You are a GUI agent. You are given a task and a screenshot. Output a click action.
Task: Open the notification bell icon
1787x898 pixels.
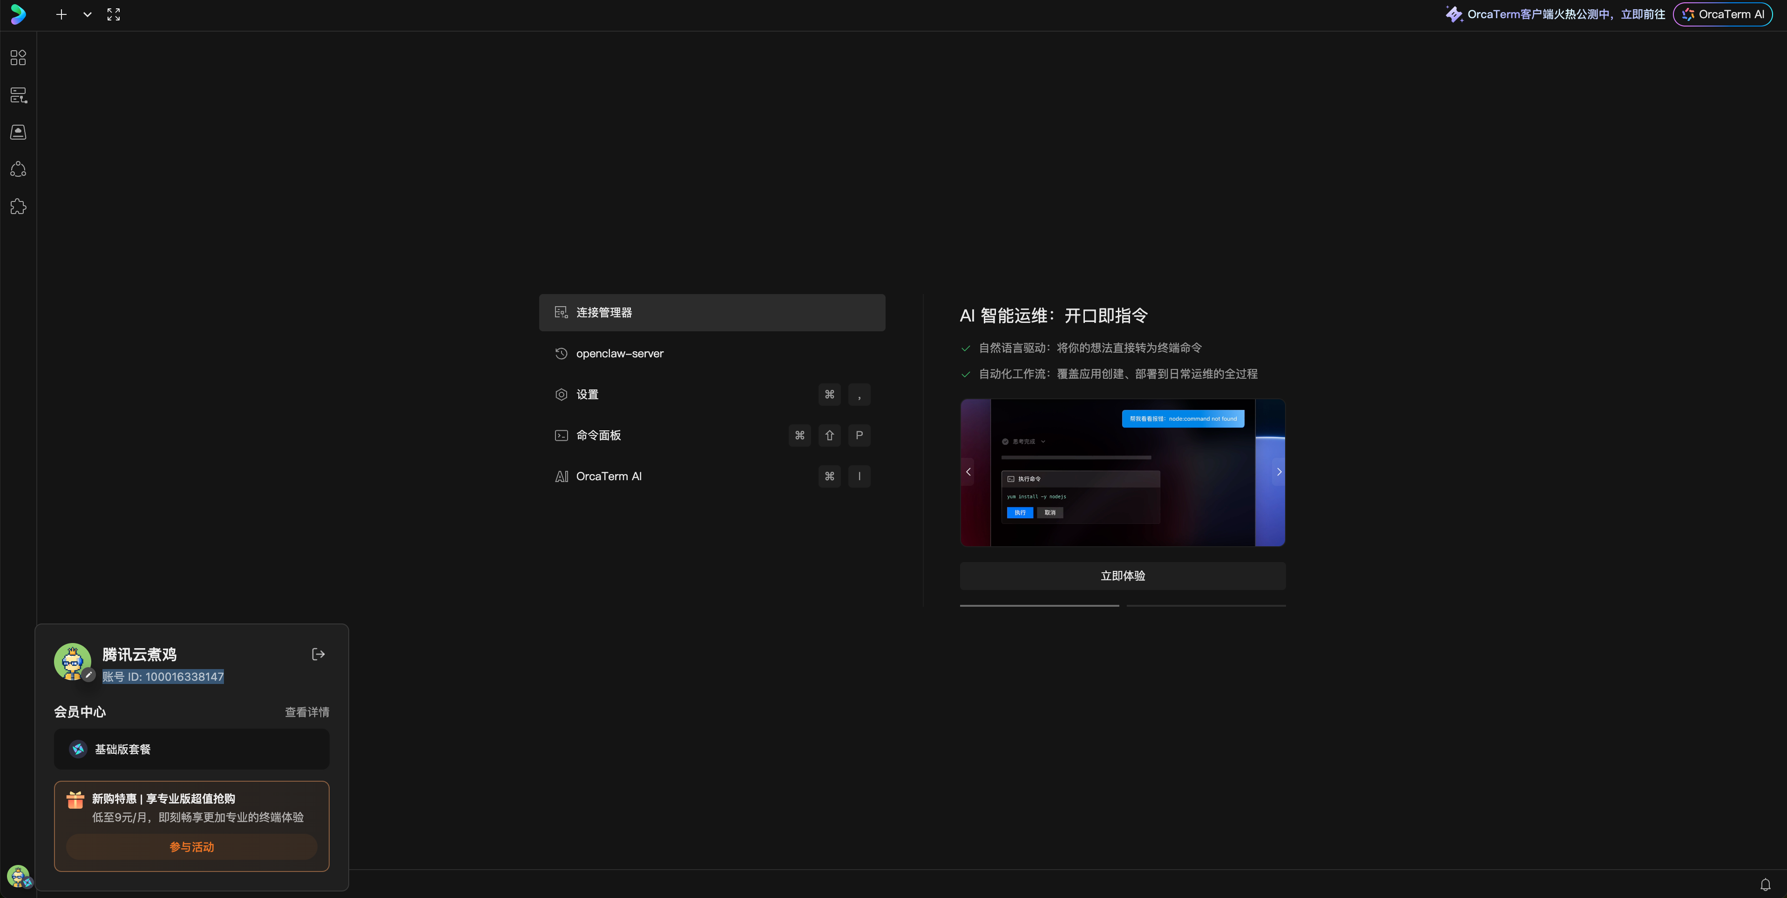pos(1765,884)
